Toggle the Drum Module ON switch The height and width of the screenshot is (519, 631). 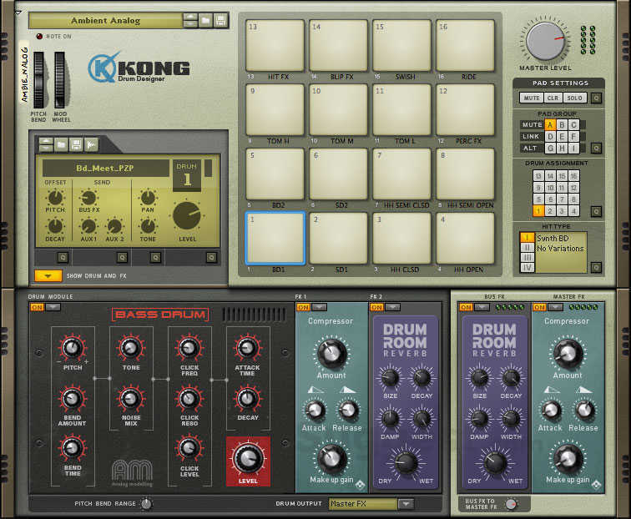point(37,307)
